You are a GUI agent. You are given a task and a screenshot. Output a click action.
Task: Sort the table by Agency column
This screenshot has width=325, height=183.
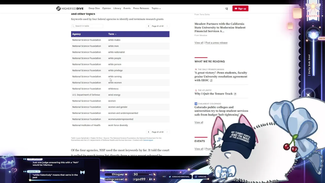pos(76,34)
